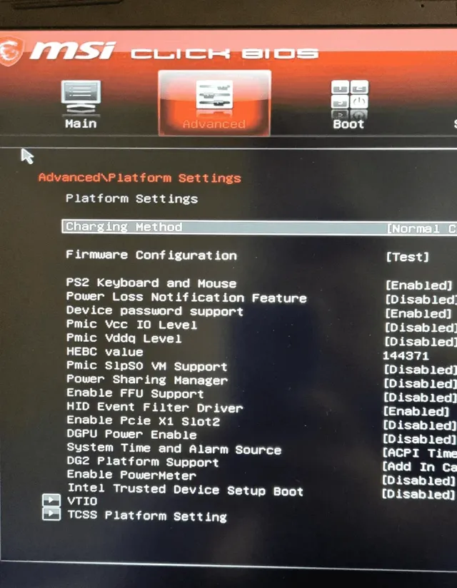
Task: Toggle Power Loss Notification Feature value
Action: [421, 300]
